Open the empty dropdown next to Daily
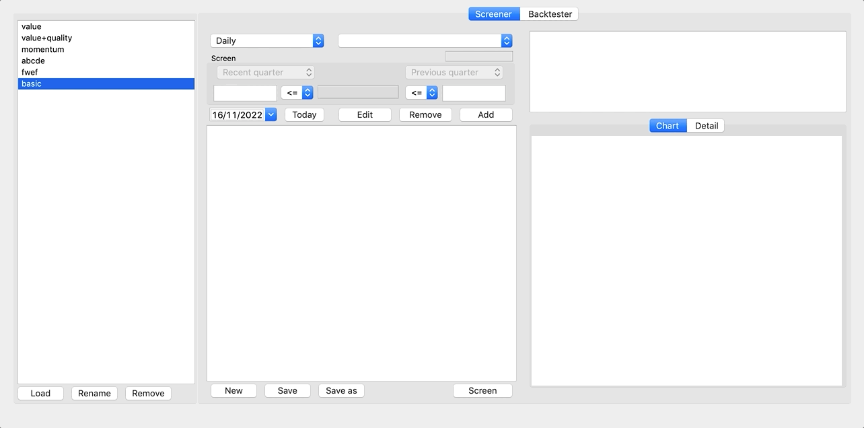 click(425, 41)
